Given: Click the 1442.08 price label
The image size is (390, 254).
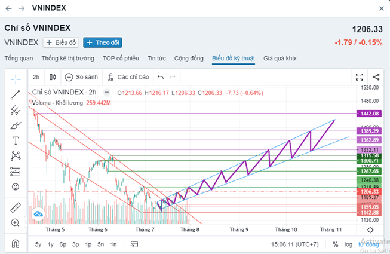Looking at the screenshot, I should [369, 114].
